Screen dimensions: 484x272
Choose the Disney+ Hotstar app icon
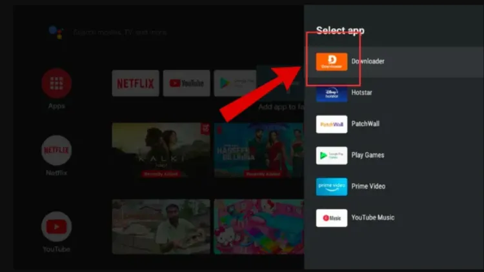tap(332, 93)
